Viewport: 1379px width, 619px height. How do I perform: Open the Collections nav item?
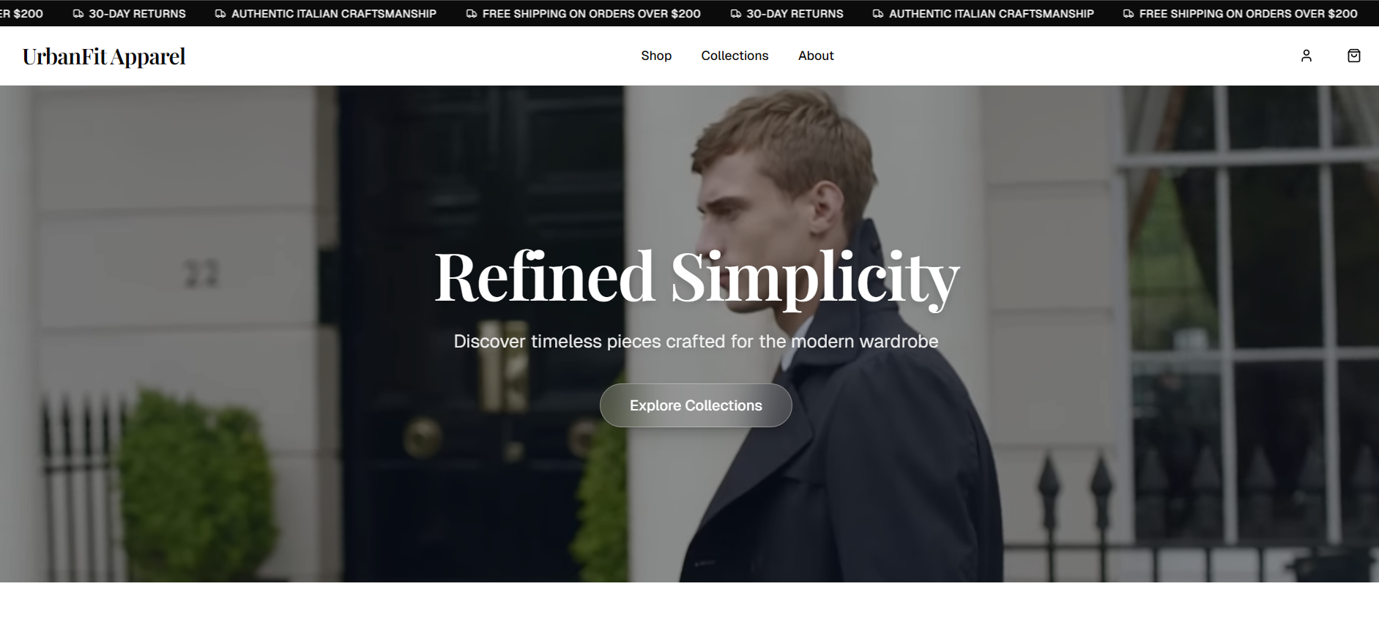pyautogui.click(x=735, y=56)
